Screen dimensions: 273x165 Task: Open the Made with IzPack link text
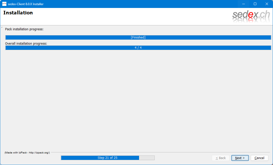(x=27, y=153)
